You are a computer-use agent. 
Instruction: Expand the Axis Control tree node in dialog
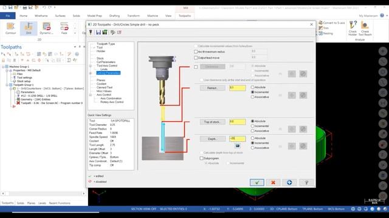(x=91, y=94)
